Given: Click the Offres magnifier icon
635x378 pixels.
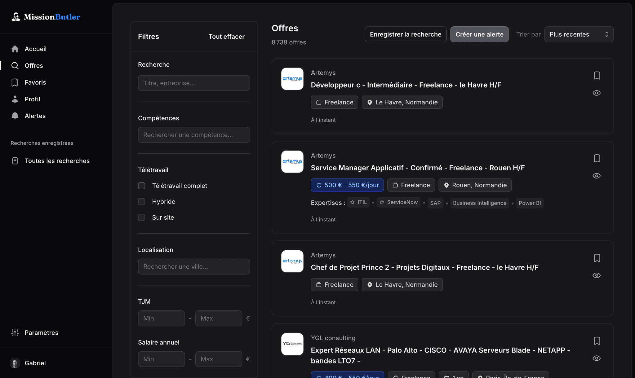Looking at the screenshot, I should click(15, 66).
